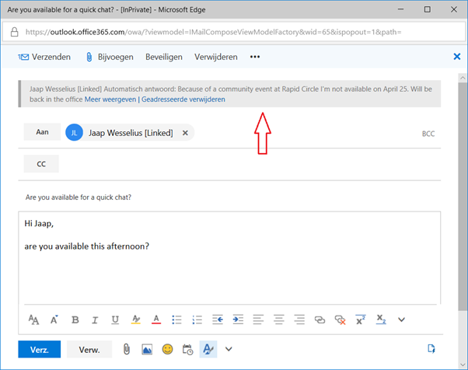Image resolution: width=468 pixels, height=370 pixels.
Task: Click Verwijderen in the top command bar
Action: coord(216,57)
